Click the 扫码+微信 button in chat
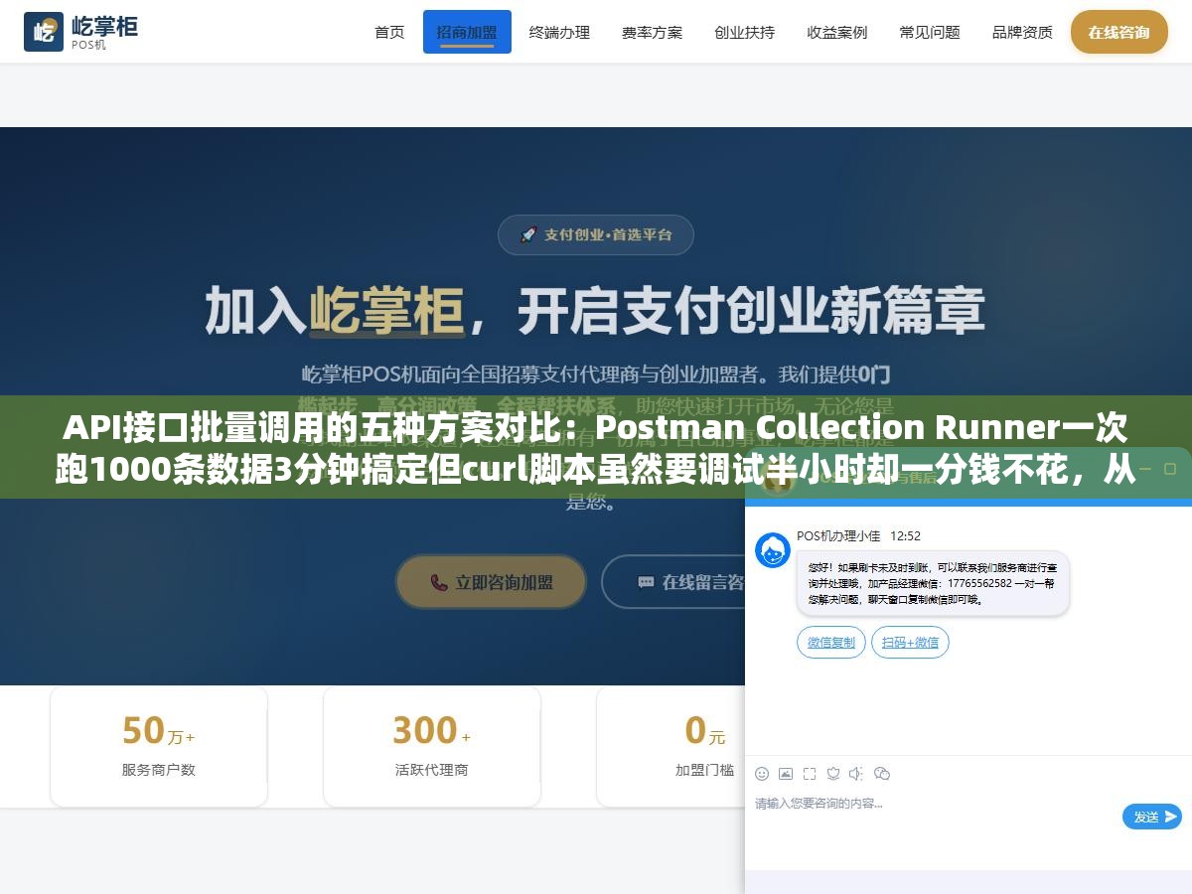This screenshot has height=894, width=1192. coord(910,643)
